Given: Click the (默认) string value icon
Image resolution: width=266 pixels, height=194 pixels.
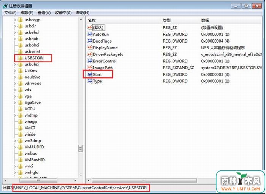Looking at the screenshot, I should pyautogui.click(x=90, y=27).
